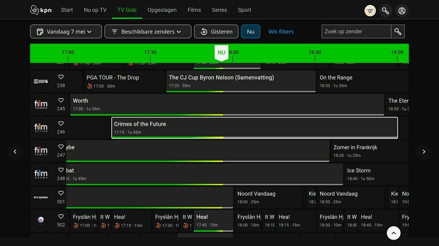Toggle favorite heart for channel 246
439x246 pixels.
point(61,124)
